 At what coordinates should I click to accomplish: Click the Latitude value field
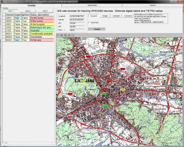point(77,20)
